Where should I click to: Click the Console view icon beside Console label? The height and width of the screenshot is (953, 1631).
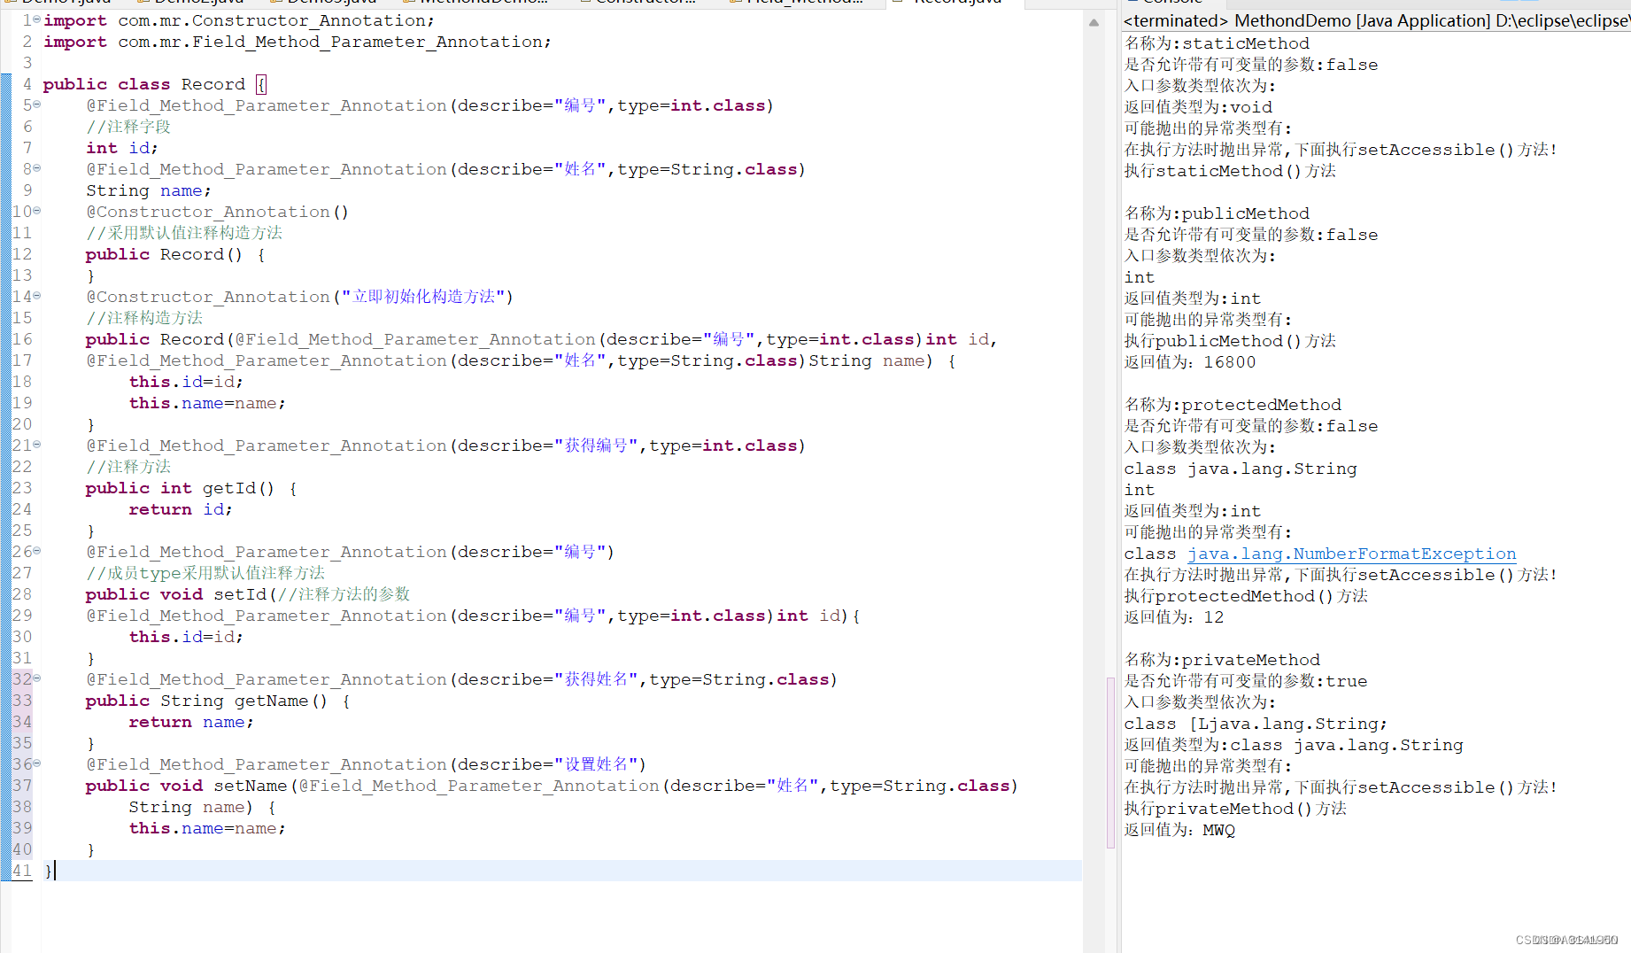(x=1134, y=3)
